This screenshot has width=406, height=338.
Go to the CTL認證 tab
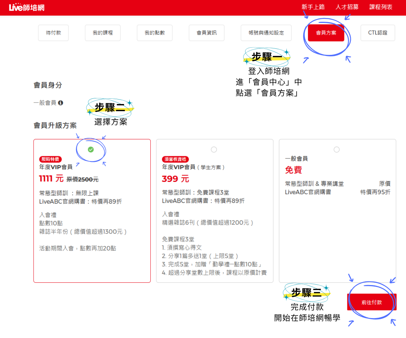pyautogui.click(x=377, y=33)
